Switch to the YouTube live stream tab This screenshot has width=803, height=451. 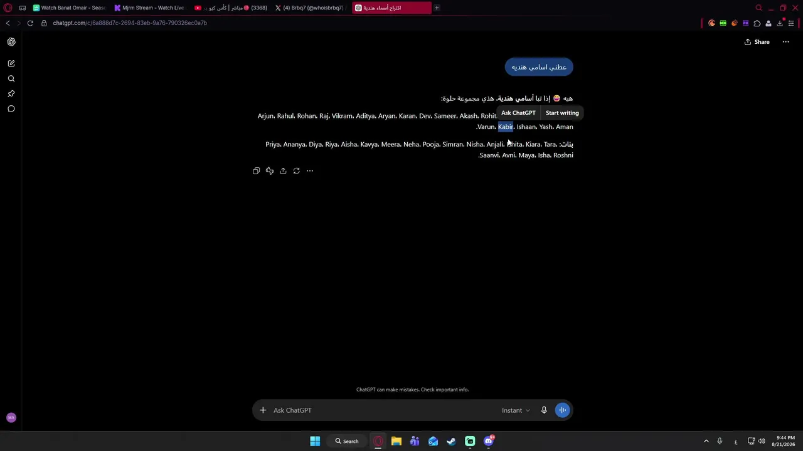coord(231,8)
